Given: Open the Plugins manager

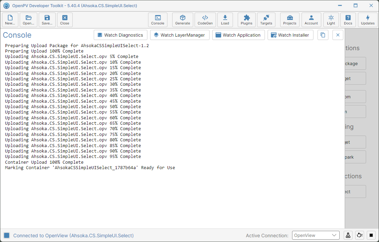Looking at the screenshot, I should tap(247, 20).
